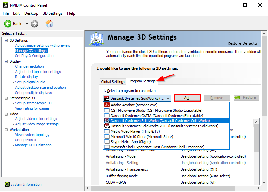The width and height of the screenshot is (268, 192).
Task: Click the SolidWorks 2013 entry icon
Action: tap(107, 126)
